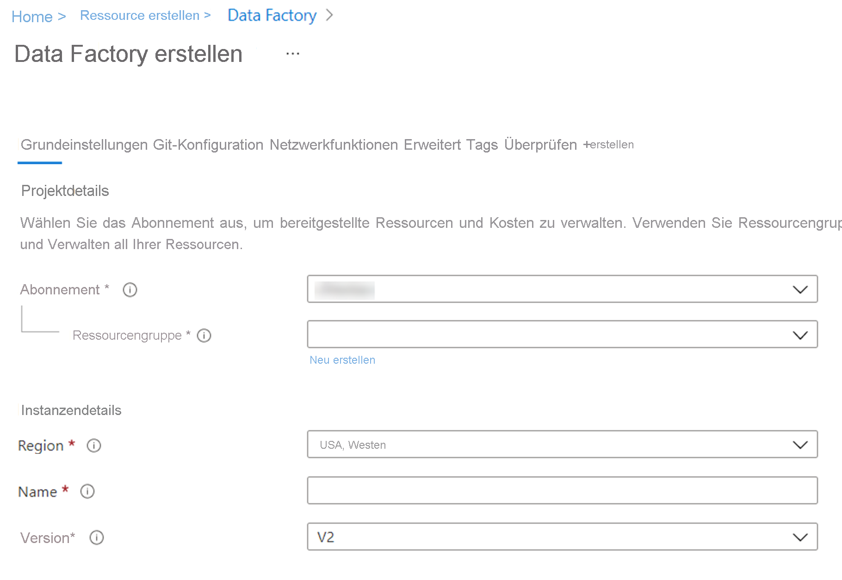
Task: Click the Version info icon
Action: coord(97,537)
